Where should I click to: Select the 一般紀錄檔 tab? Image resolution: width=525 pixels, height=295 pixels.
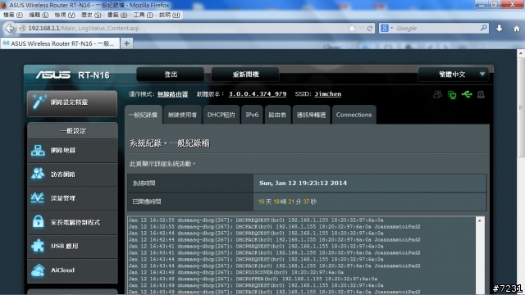tap(144, 115)
